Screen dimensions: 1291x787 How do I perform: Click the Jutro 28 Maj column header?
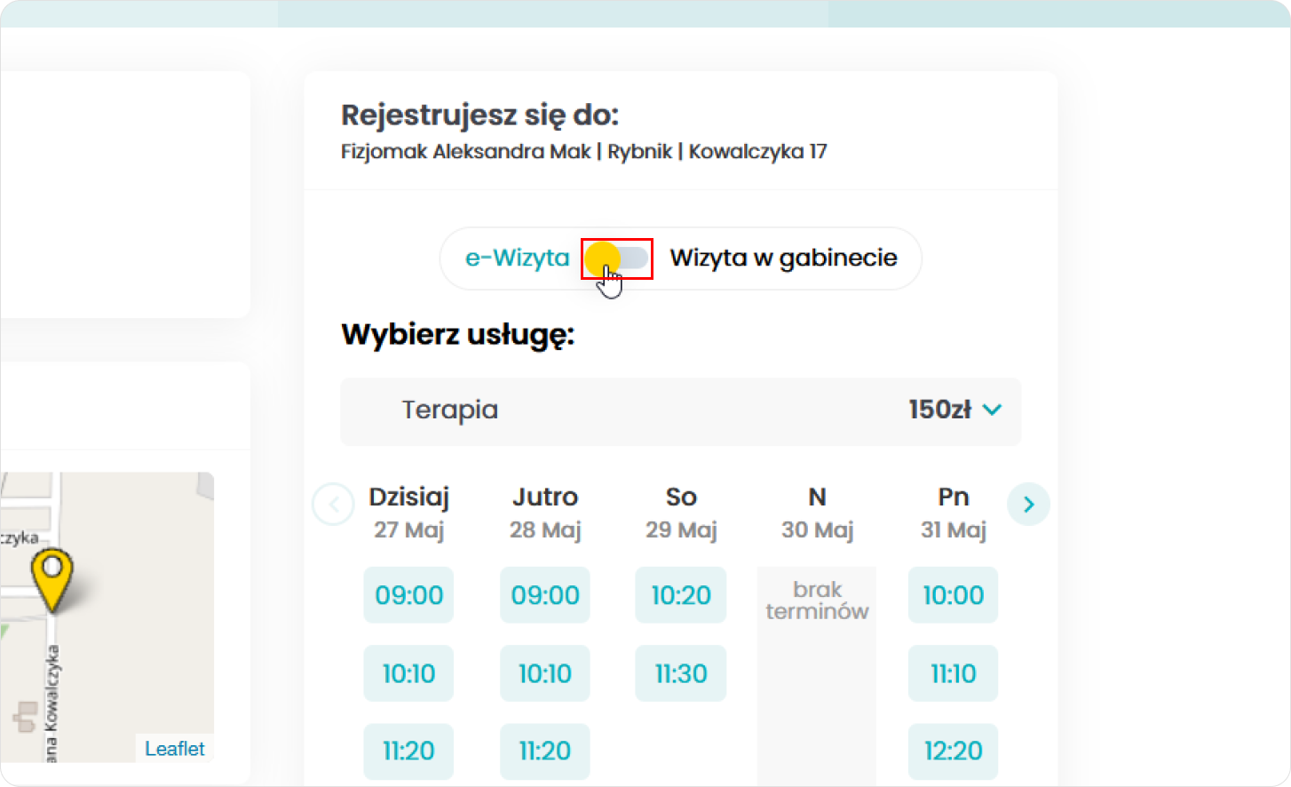coord(545,513)
